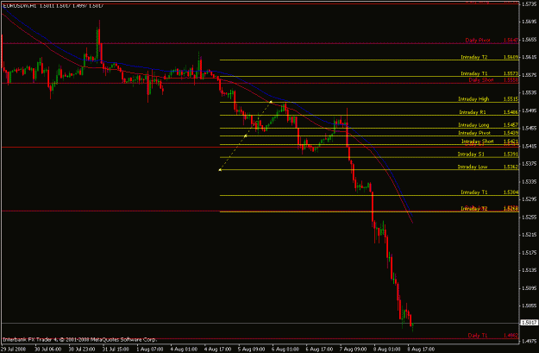Click the 1.5655 price scale value

pos(529,40)
